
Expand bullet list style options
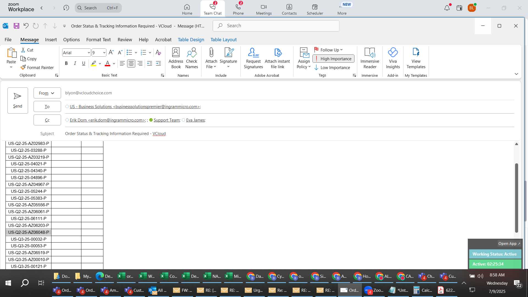[136, 53]
